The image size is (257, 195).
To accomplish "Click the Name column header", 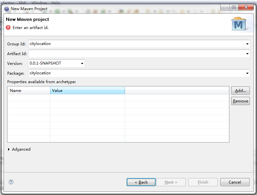I will [29, 91].
